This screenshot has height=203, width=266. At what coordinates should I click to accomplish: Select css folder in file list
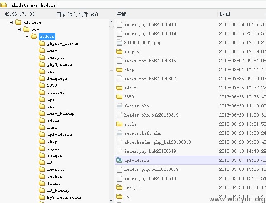pos(128,196)
